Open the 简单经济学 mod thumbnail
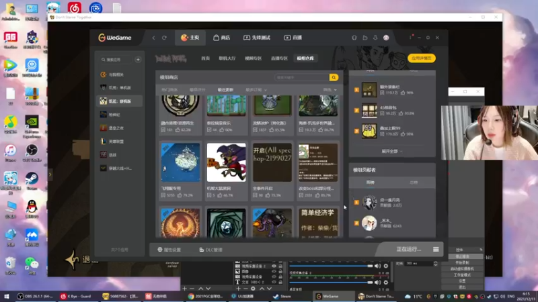Viewport: 538px width, 302px height. (318, 223)
